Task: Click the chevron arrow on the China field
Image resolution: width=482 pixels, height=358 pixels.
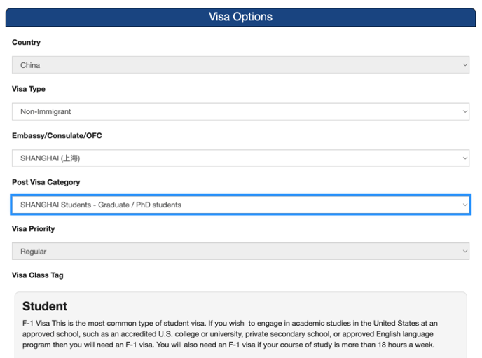Action: [464, 65]
